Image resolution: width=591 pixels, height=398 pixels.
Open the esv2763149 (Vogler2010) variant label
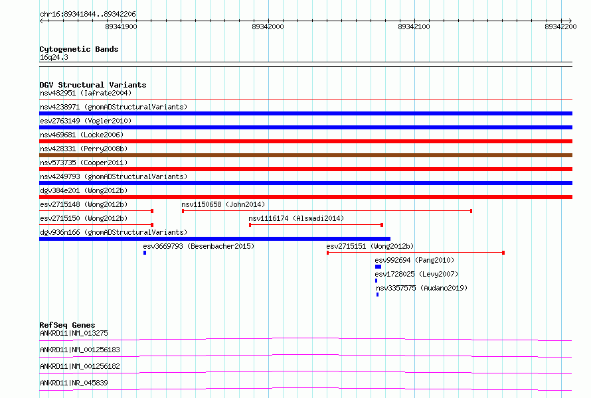86,121
